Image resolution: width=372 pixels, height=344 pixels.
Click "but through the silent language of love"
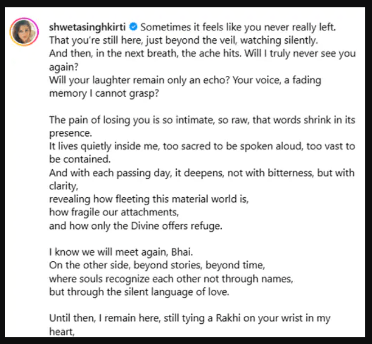pyautogui.click(x=146, y=293)
